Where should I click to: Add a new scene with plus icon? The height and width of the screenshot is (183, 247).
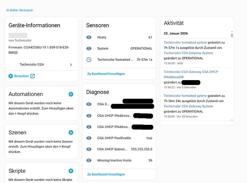tap(71, 132)
